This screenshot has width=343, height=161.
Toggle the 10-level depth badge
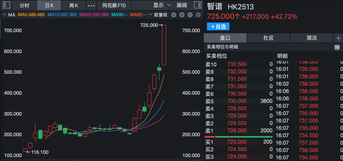pyautogui.click(x=337, y=47)
